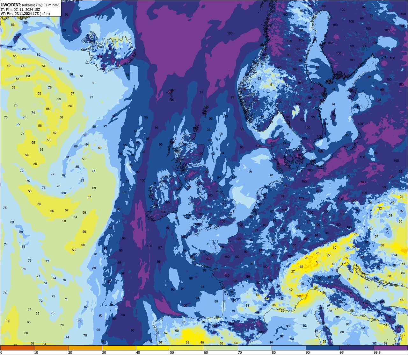Screen dimensions: 408x355
Task: Click the 60–70 pale green legend segment
Action: [221, 348]
